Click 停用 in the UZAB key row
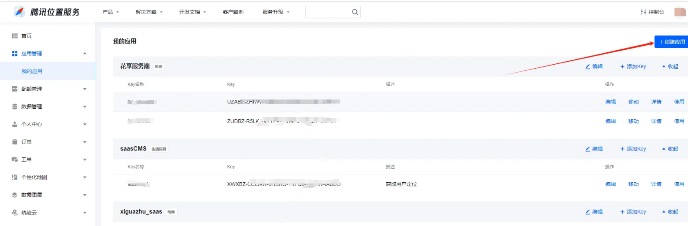Image resolution: width=688 pixels, height=226 pixels. pyautogui.click(x=679, y=102)
